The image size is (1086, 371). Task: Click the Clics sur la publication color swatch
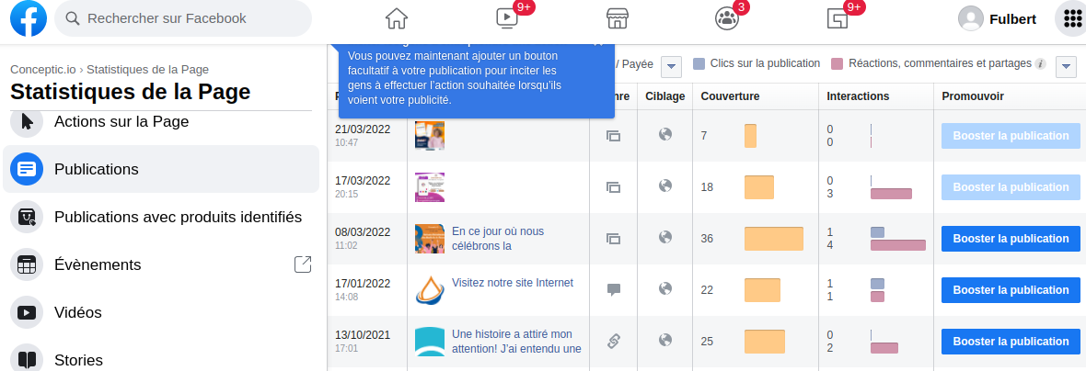[x=699, y=64]
